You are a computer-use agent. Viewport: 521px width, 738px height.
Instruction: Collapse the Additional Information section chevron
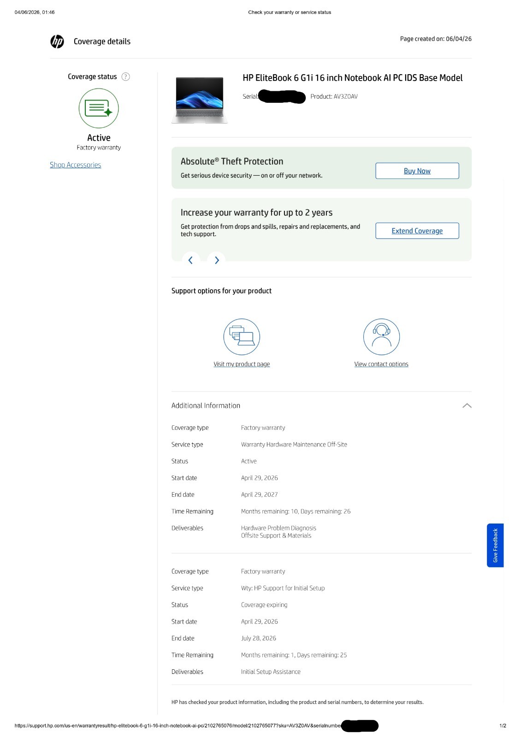point(467,405)
